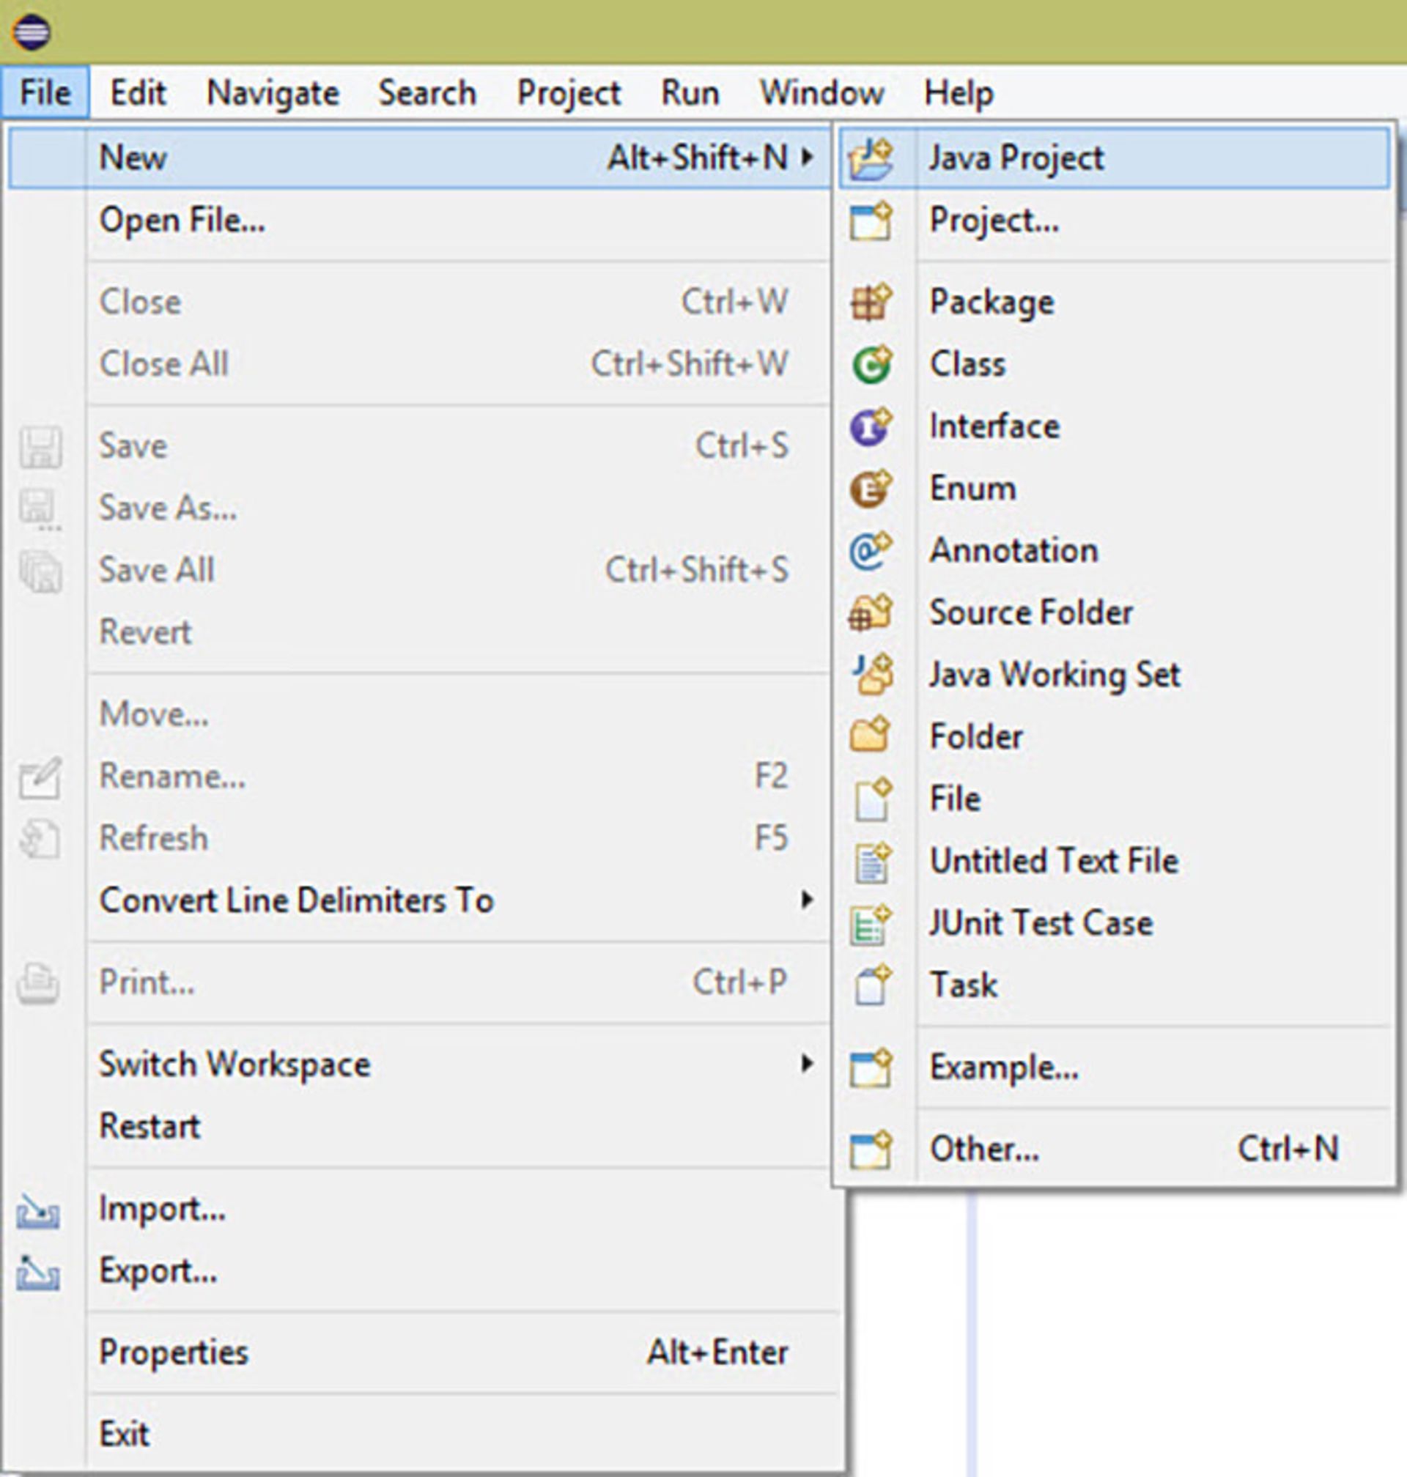This screenshot has height=1477, width=1407.
Task: Select Example... from New submenu
Action: (1114, 1067)
